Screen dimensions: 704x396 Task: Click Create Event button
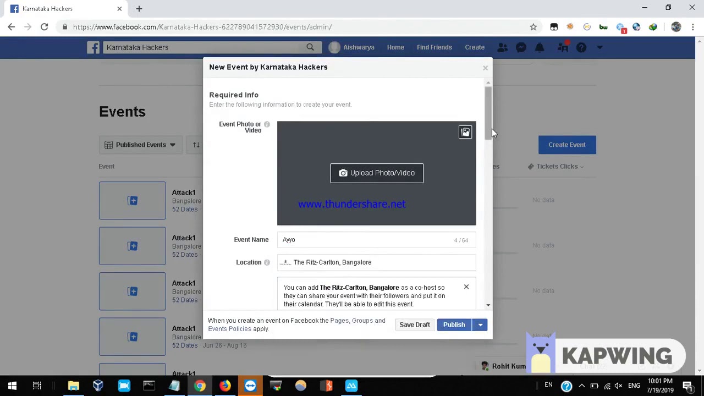(x=567, y=145)
